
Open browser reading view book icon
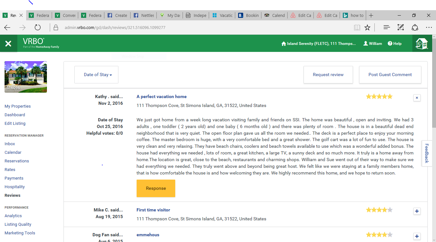[357, 28]
